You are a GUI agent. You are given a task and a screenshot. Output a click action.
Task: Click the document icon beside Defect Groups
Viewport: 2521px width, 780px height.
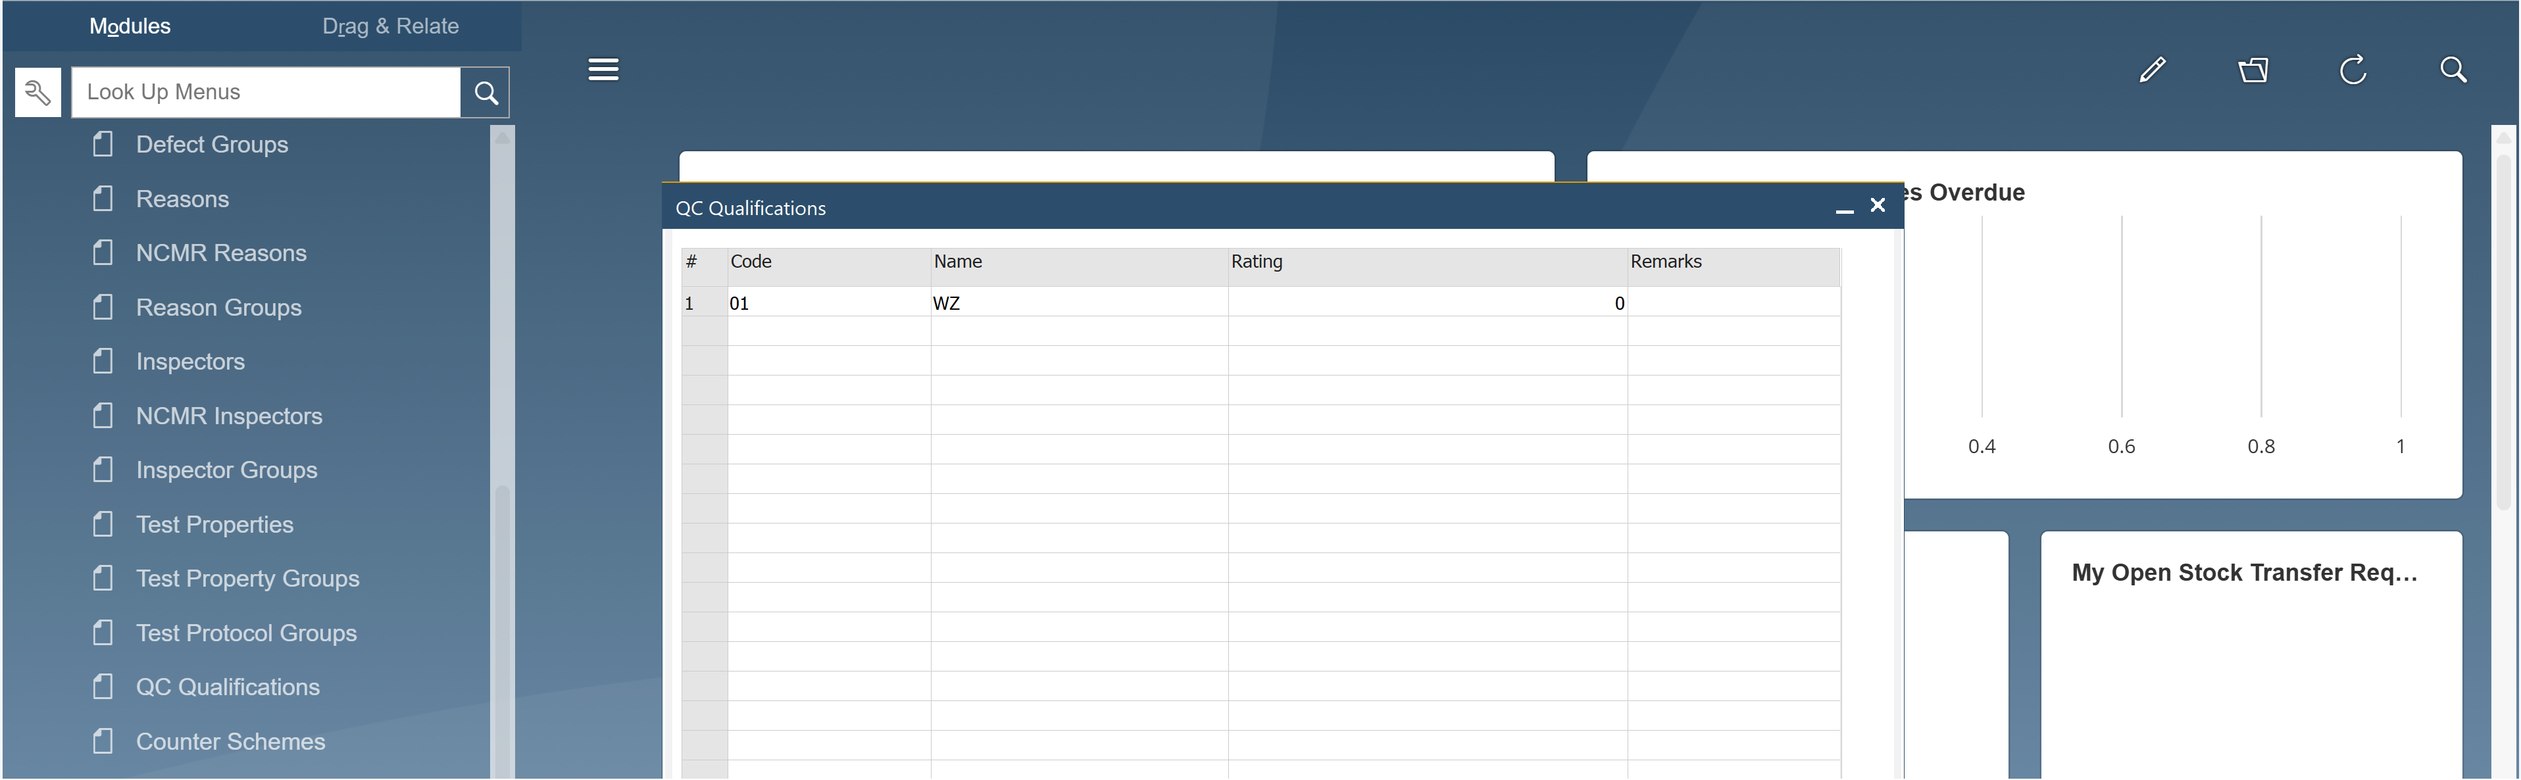[103, 145]
